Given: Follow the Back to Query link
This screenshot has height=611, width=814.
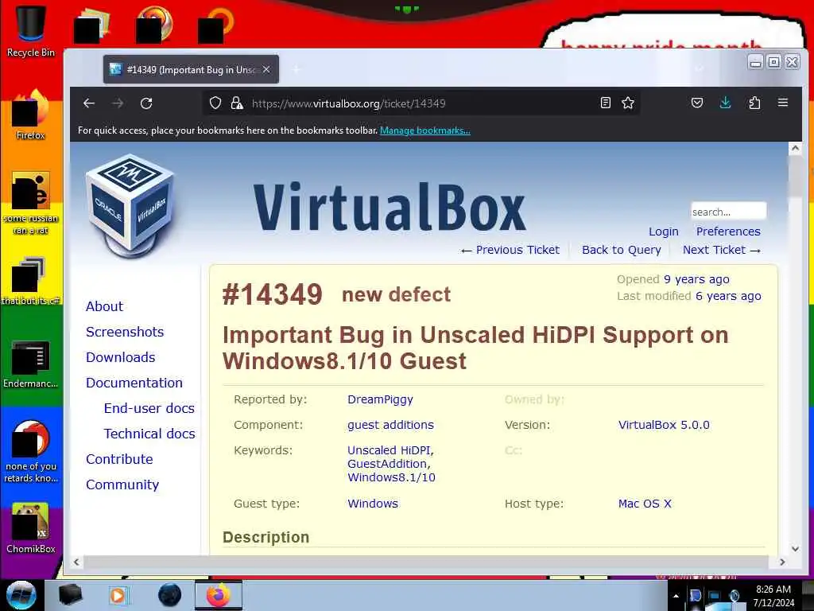Looking at the screenshot, I should point(622,250).
